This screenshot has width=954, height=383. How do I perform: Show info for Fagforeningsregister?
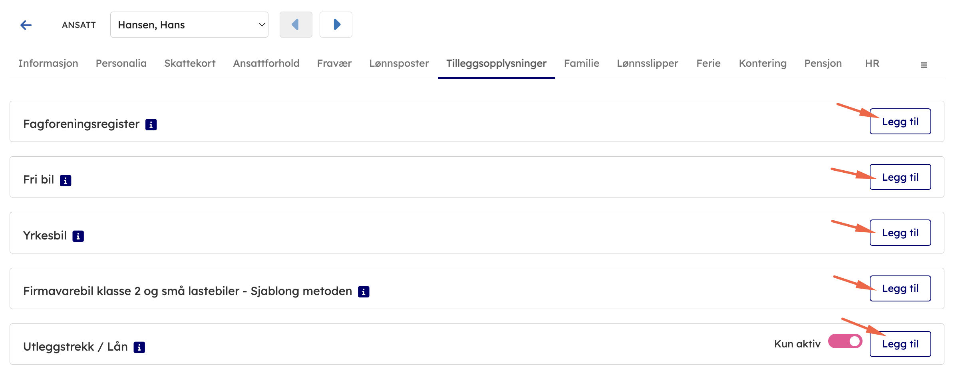pos(151,125)
